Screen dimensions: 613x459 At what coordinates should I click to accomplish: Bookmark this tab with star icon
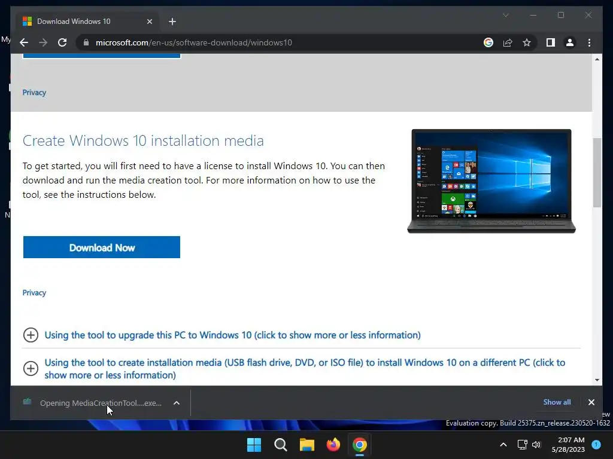[x=527, y=42]
